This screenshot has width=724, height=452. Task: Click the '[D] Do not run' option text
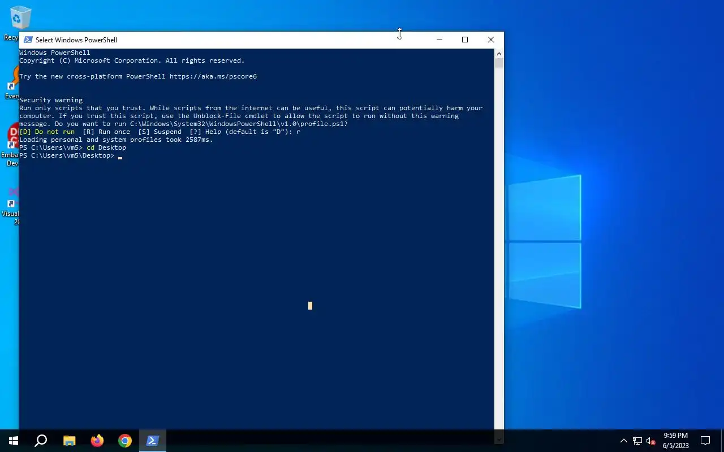[47, 132]
